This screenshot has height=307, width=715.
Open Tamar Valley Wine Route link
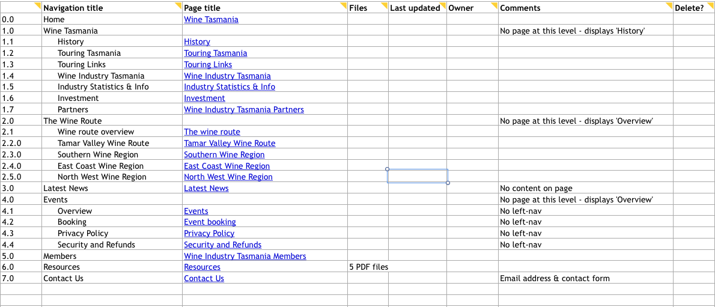(230, 143)
